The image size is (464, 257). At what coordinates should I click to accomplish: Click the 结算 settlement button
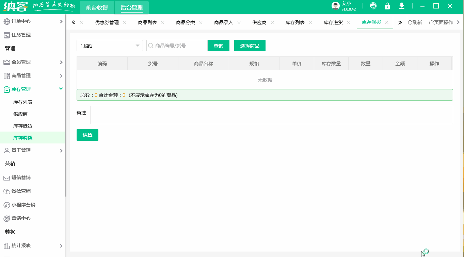[x=87, y=135]
